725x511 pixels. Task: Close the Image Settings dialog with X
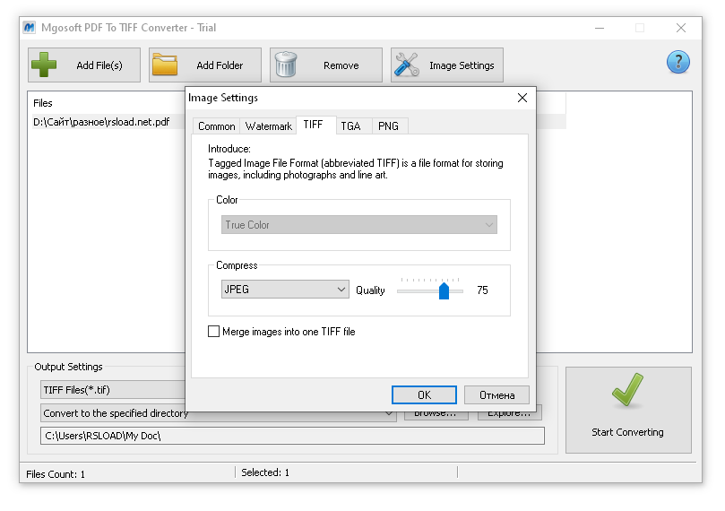[x=522, y=98]
